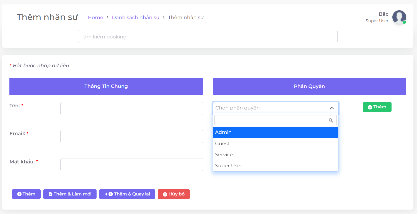Viewport: 417px width, 214px height.
Task: Click the magnifier icon in dropdown search
Action: point(331,120)
